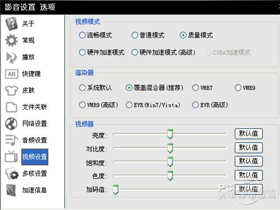Reset 加码值 with its 默认值 button

[249, 189]
